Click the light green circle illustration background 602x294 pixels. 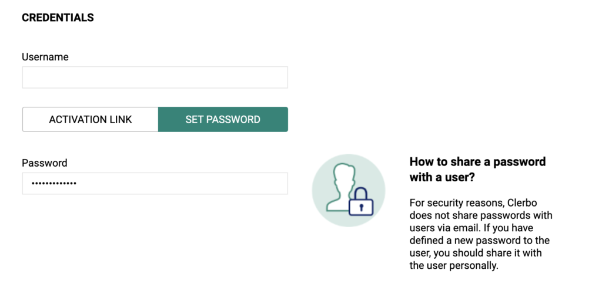click(x=348, y=191)
